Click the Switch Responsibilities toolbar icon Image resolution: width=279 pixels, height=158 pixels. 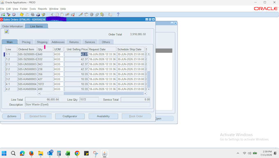point(32,15)
